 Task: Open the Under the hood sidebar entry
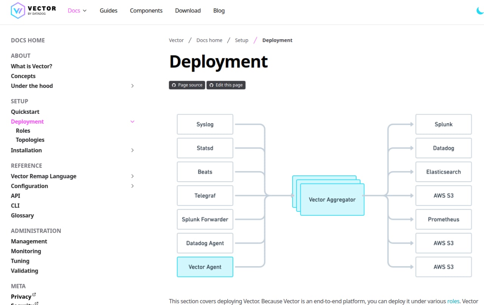(x=32, y=86)
